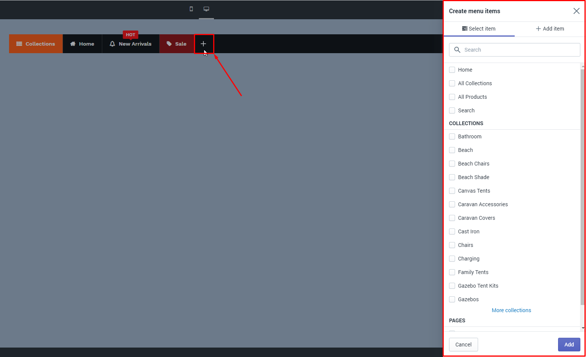Viewport: 586px width, 357px height.
Task: Click the plus icon to add menu item
Action: click(203, 44)
